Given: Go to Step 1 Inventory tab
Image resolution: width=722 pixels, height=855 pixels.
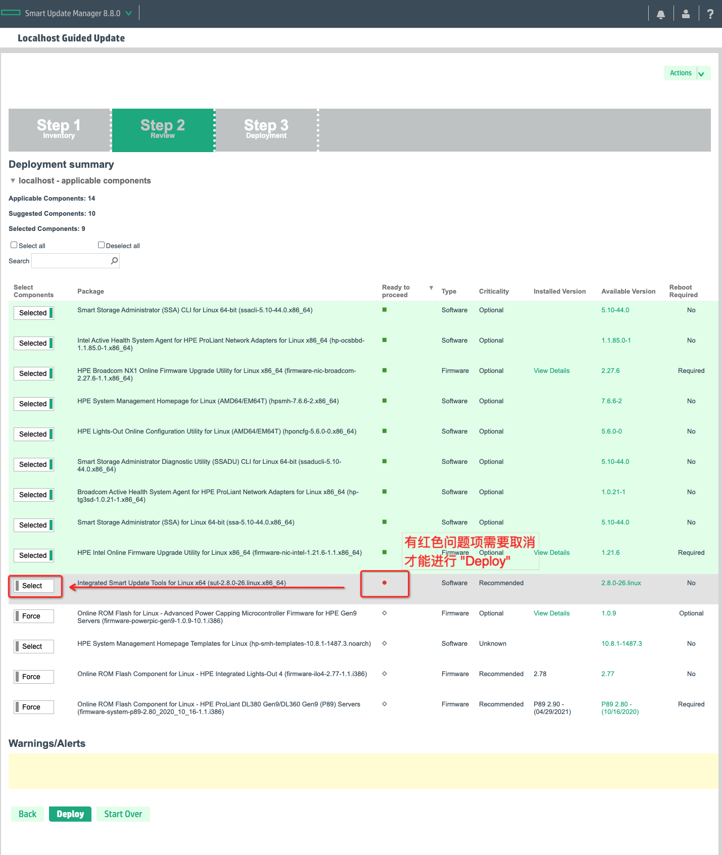Looking at the screenshot, I should (x=59, y=130).
